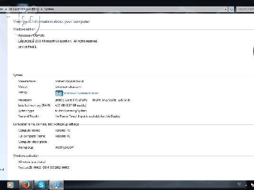The width and height of the screenshot is (254, 190).
Task: Select the Computer name value
Action: pos(63,130)
